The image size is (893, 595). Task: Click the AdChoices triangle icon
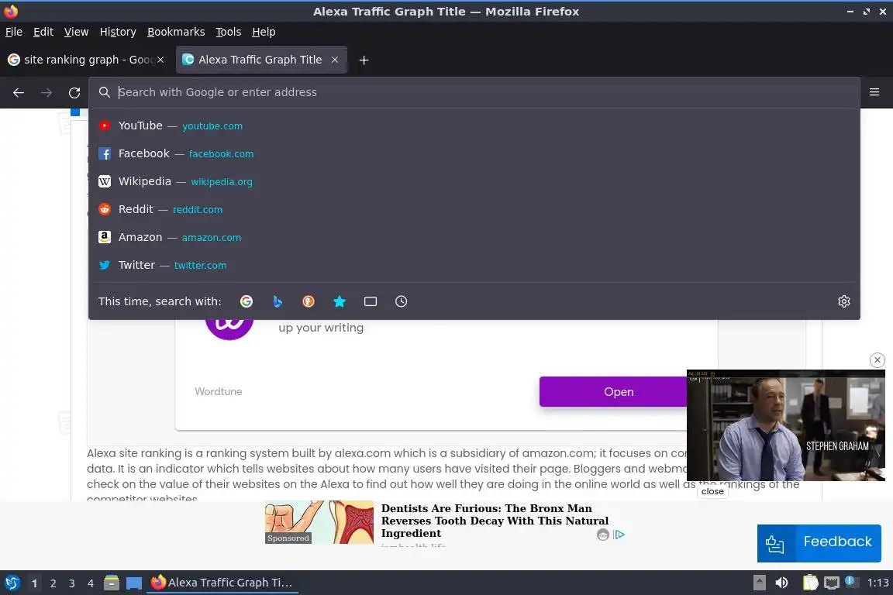(x=619, y=535)
